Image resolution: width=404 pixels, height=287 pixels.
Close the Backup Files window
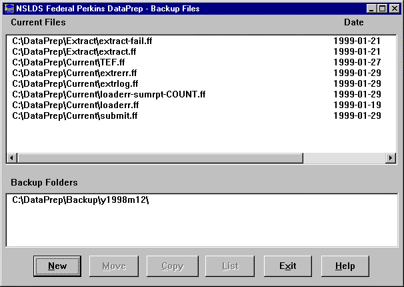395,9
